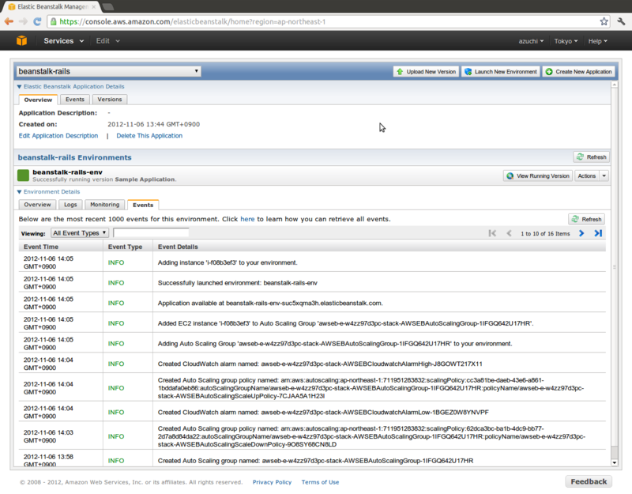
Task: Click the CloudwatchAlarmHigh event details
Action: coord(320,364)
